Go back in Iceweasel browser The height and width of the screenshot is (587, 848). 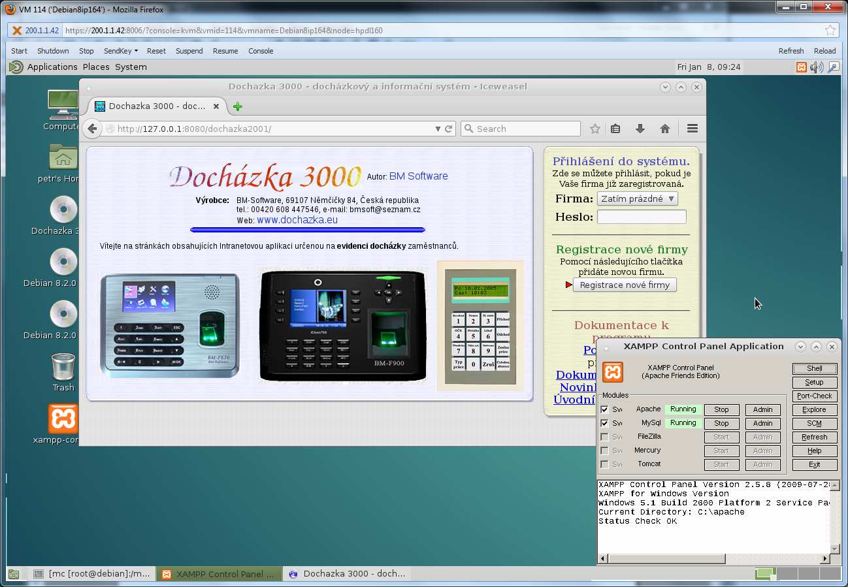click(x=92, y=129)
